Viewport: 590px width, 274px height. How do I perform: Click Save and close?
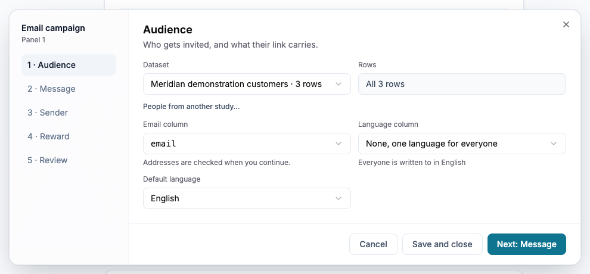click(x=442, y=244)
